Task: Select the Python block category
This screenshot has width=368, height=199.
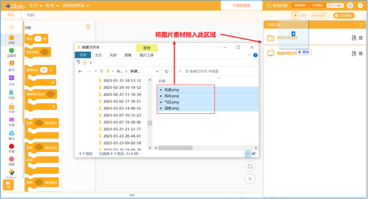Action: click(11, 174)
